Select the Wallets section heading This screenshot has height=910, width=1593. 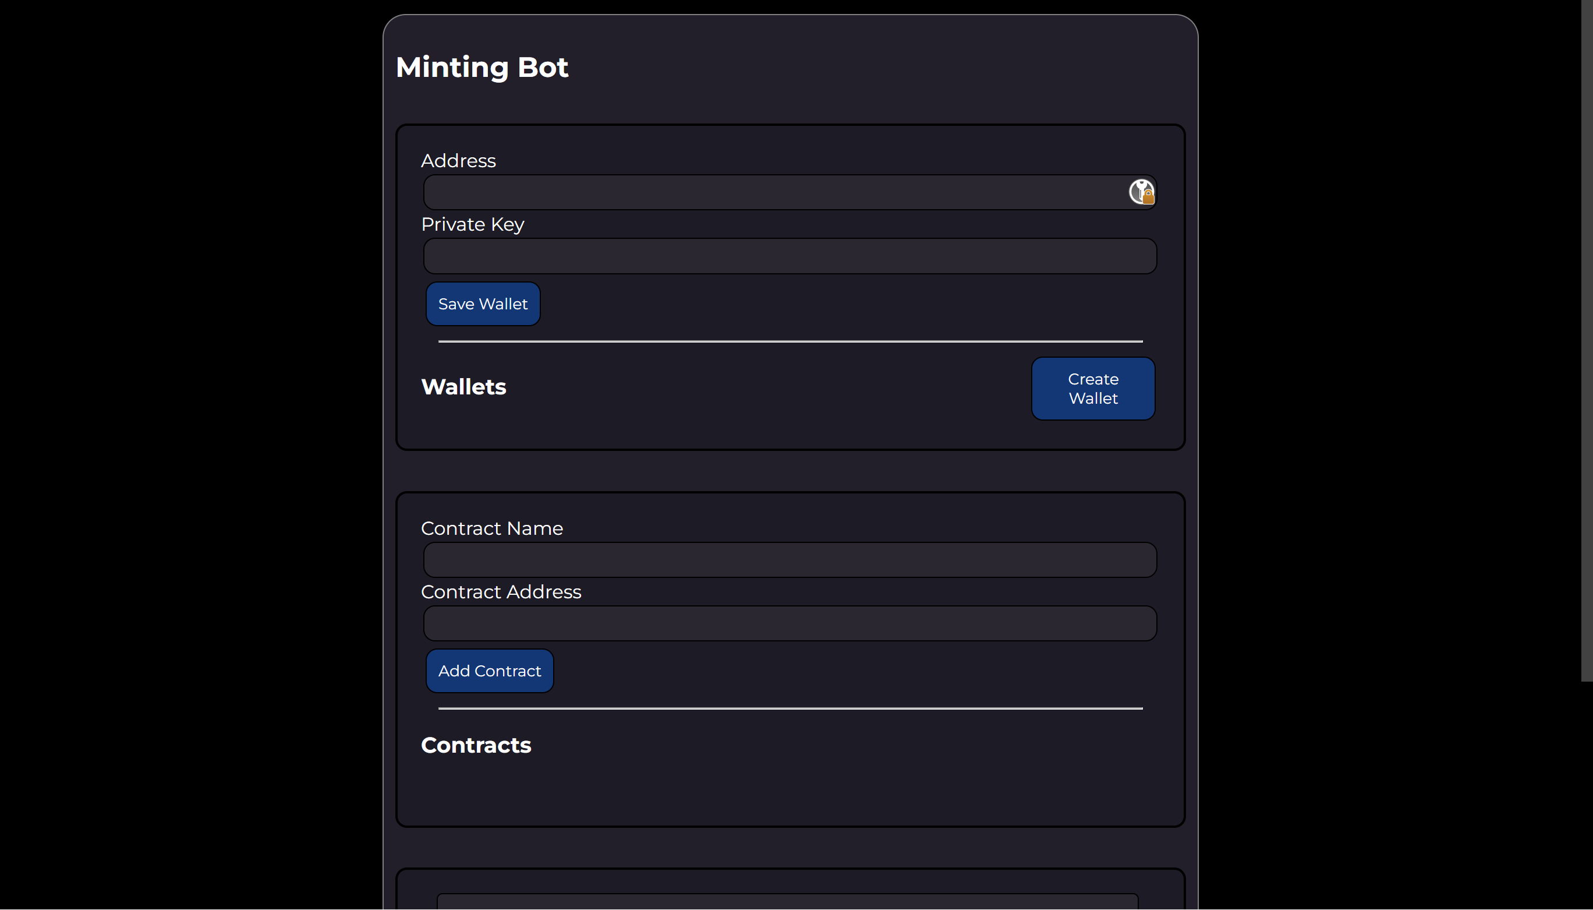pos(463,387)
